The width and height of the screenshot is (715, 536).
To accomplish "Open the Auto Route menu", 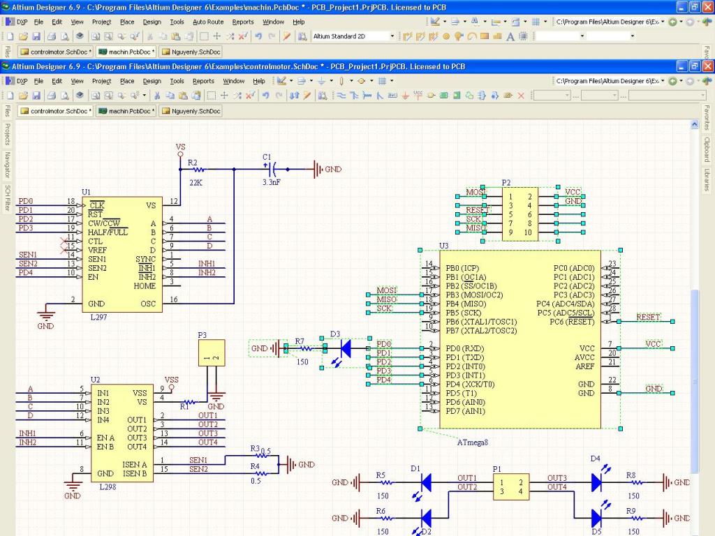I will tap(208, 22).
